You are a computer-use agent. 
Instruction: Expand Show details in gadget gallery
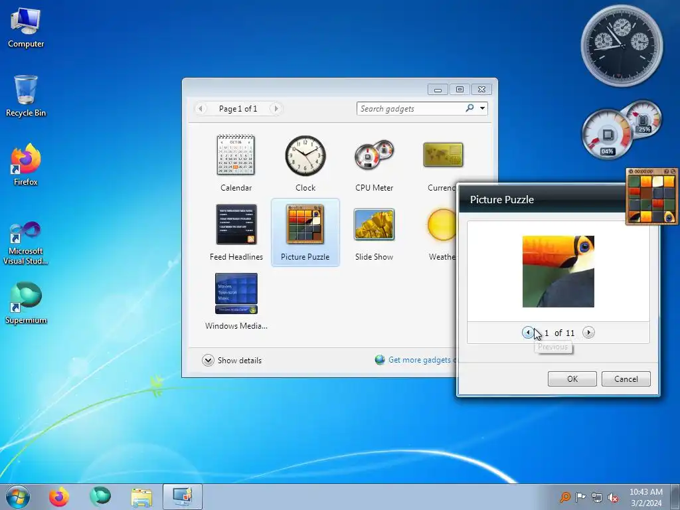(232, 361)
